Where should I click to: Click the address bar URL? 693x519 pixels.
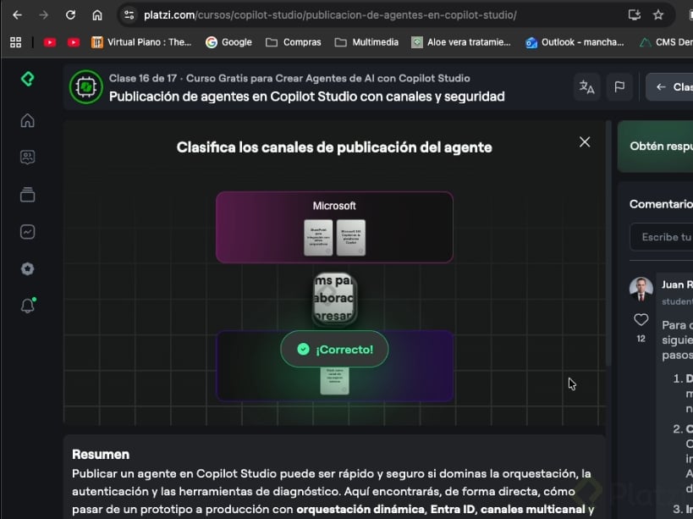click(x=330, y=15)
